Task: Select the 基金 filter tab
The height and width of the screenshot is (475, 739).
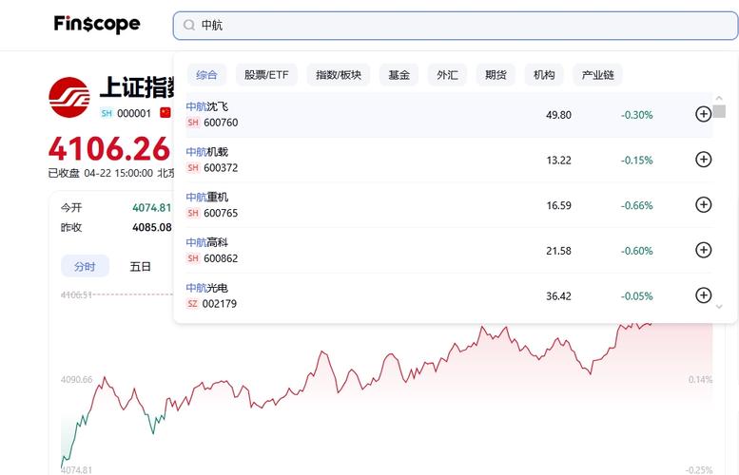Action: 399,75
